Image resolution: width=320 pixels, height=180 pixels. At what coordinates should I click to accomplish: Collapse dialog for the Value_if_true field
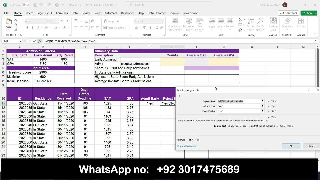(263, 106)
